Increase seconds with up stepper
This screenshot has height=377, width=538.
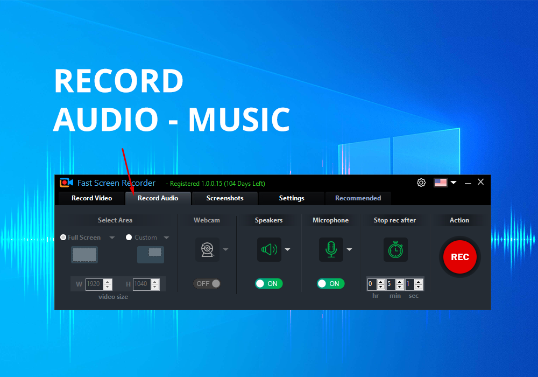[419, 282]
